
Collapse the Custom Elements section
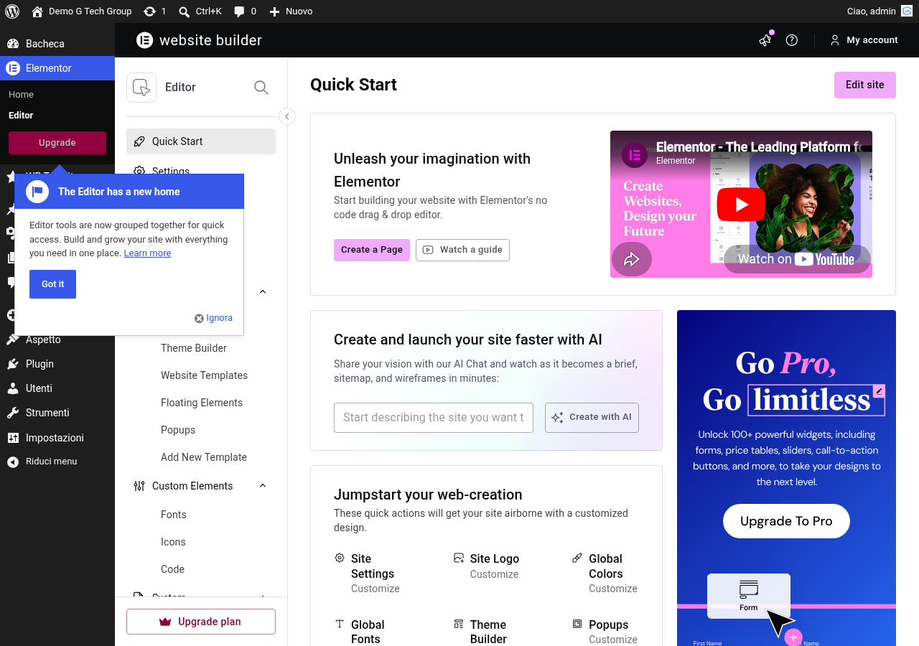(263, 486)
